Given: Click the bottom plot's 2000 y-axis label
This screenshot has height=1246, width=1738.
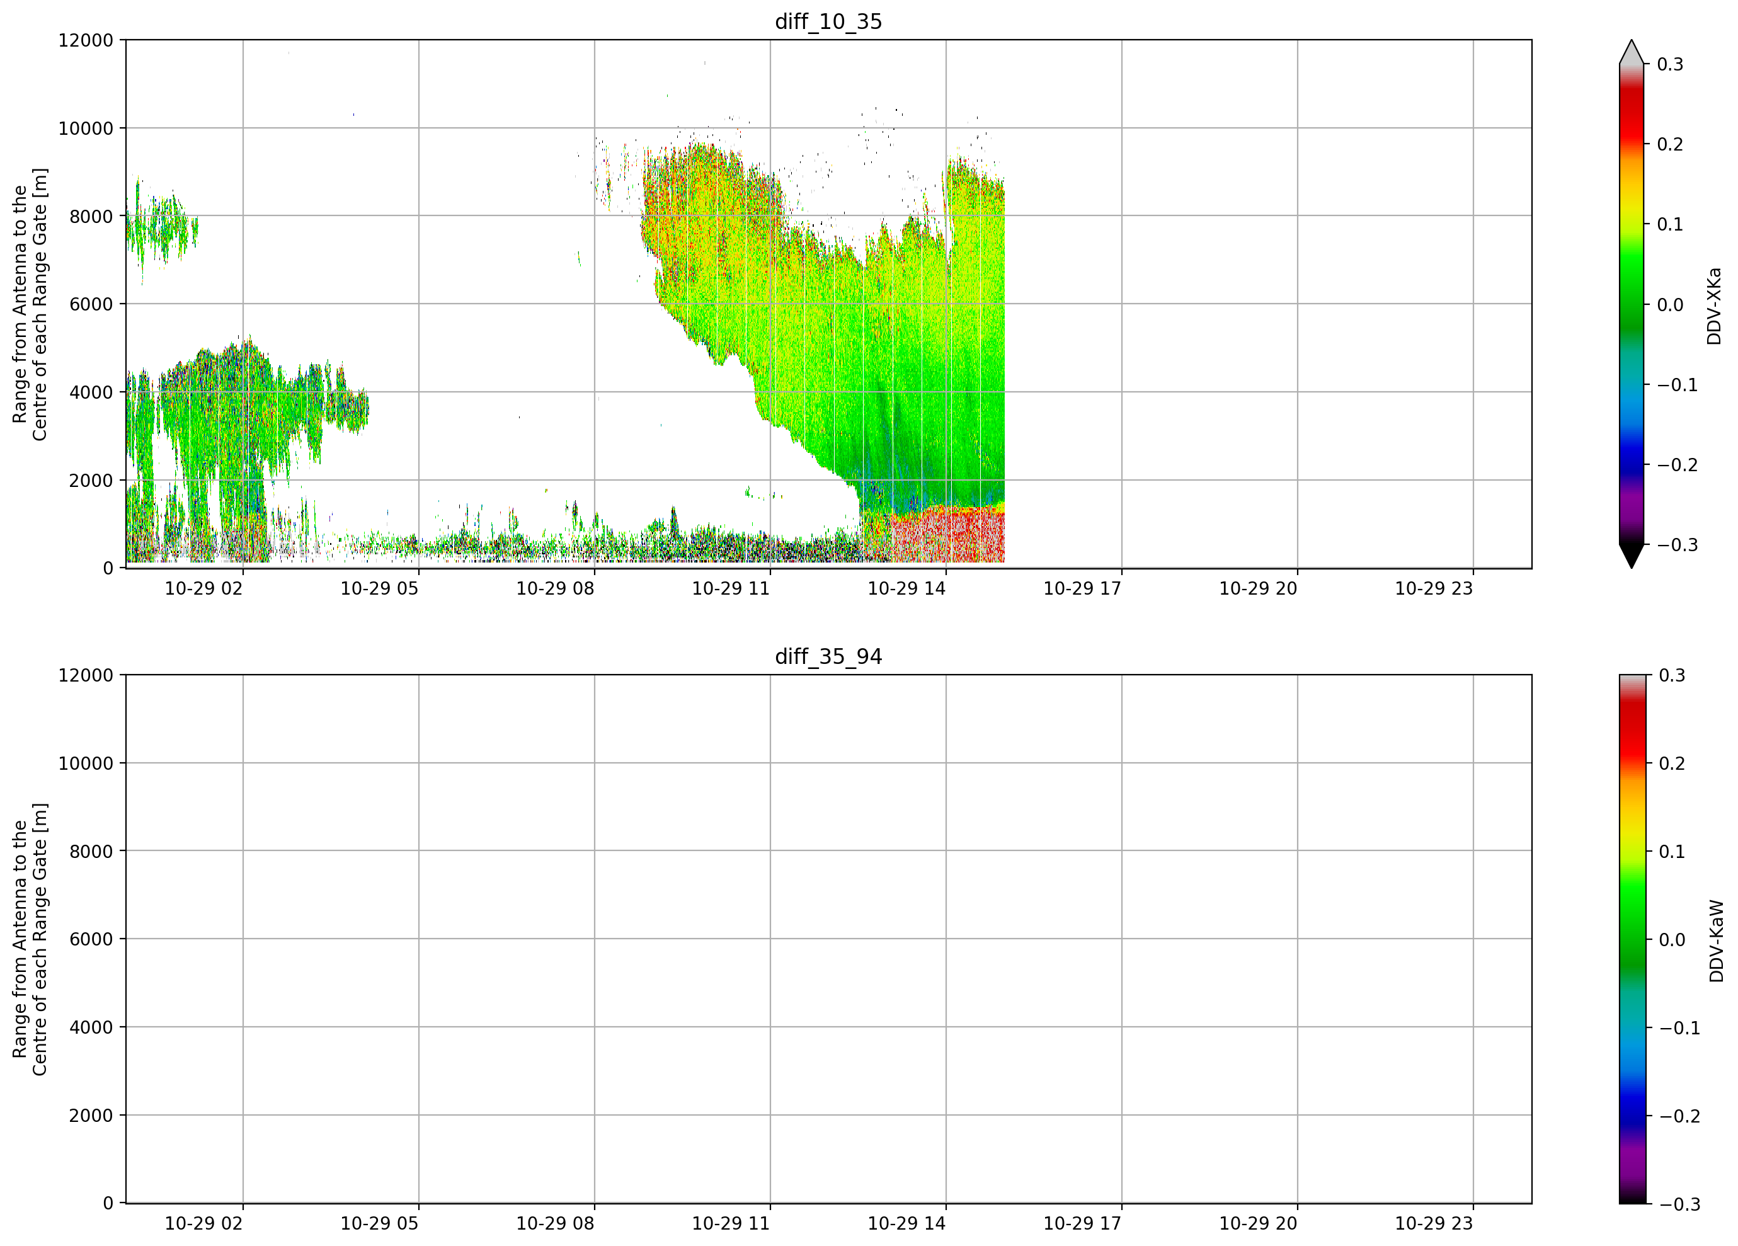Looking at the screenshot, I should 91,1116.
